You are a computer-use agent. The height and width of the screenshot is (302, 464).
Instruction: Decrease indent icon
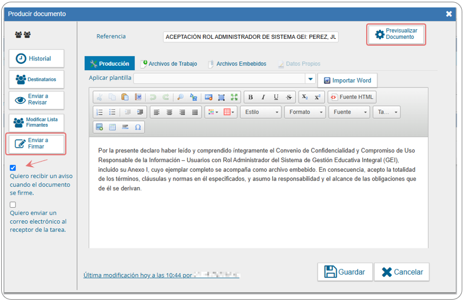coord(128,112)
